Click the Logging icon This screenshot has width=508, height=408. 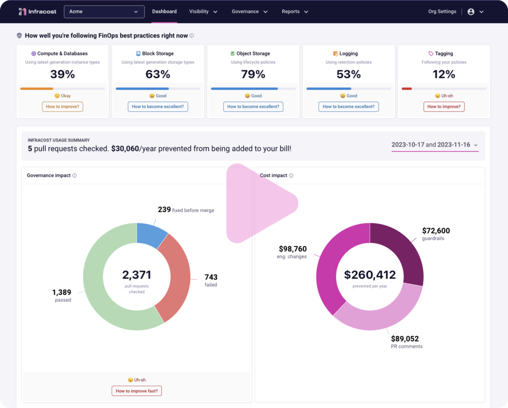tap(335, 53)
